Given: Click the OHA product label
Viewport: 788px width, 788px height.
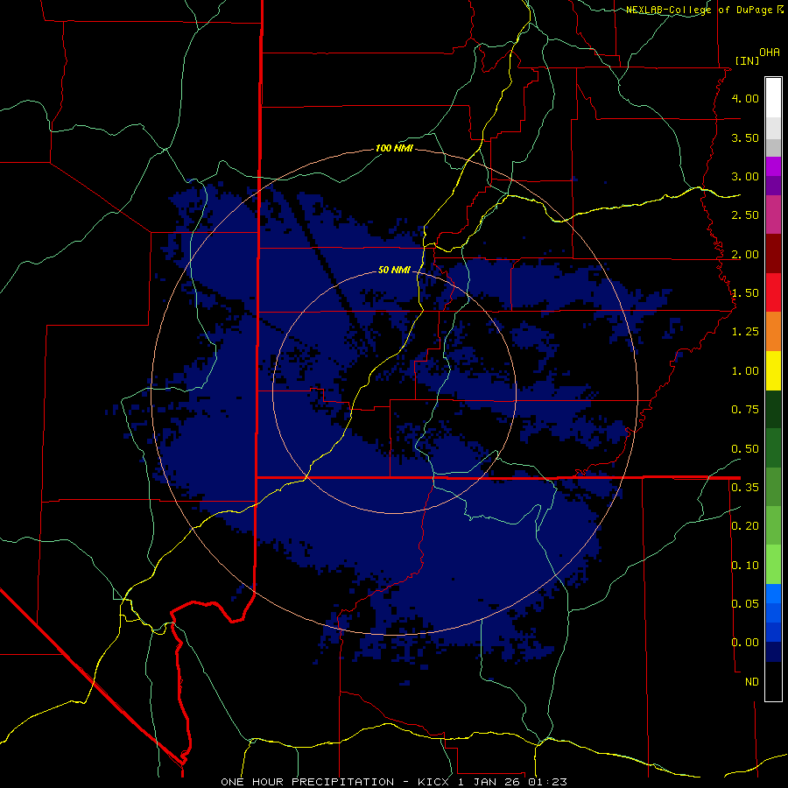Looking at the screenshot, I should pyautogui.click(x=770, y=52).
